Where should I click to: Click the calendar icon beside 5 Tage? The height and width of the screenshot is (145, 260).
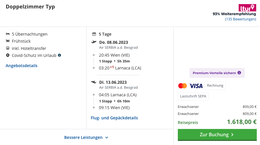pyautogui.click(x=94, y=34)
